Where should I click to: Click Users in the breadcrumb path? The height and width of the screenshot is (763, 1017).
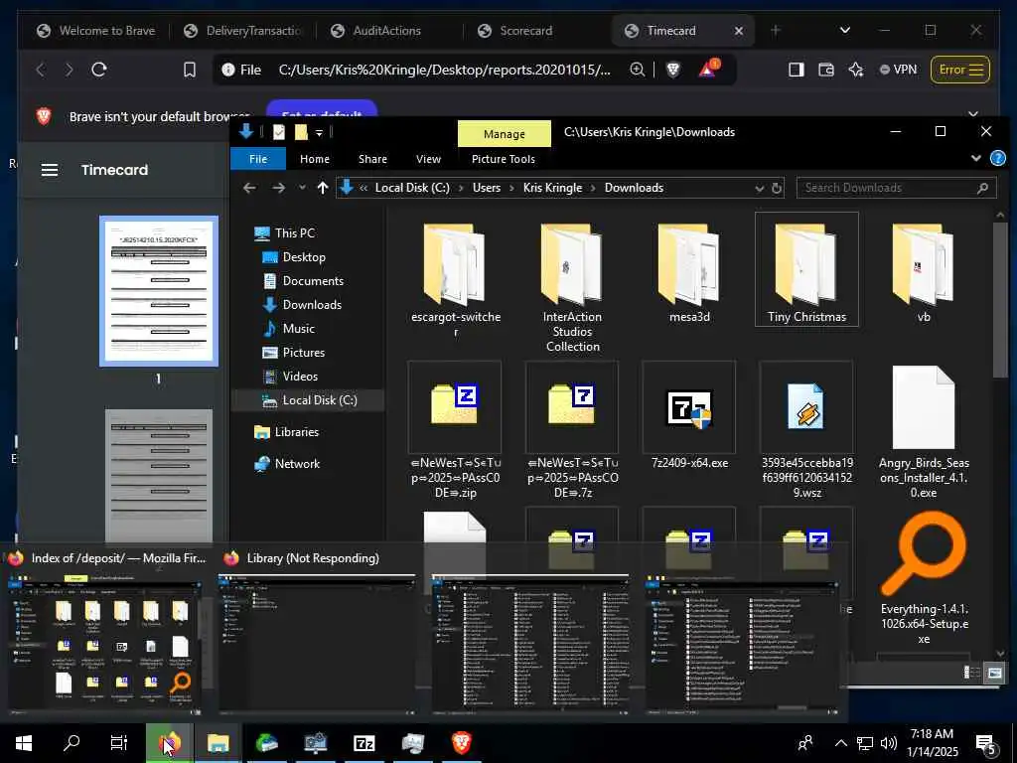(x=486, y=188)
